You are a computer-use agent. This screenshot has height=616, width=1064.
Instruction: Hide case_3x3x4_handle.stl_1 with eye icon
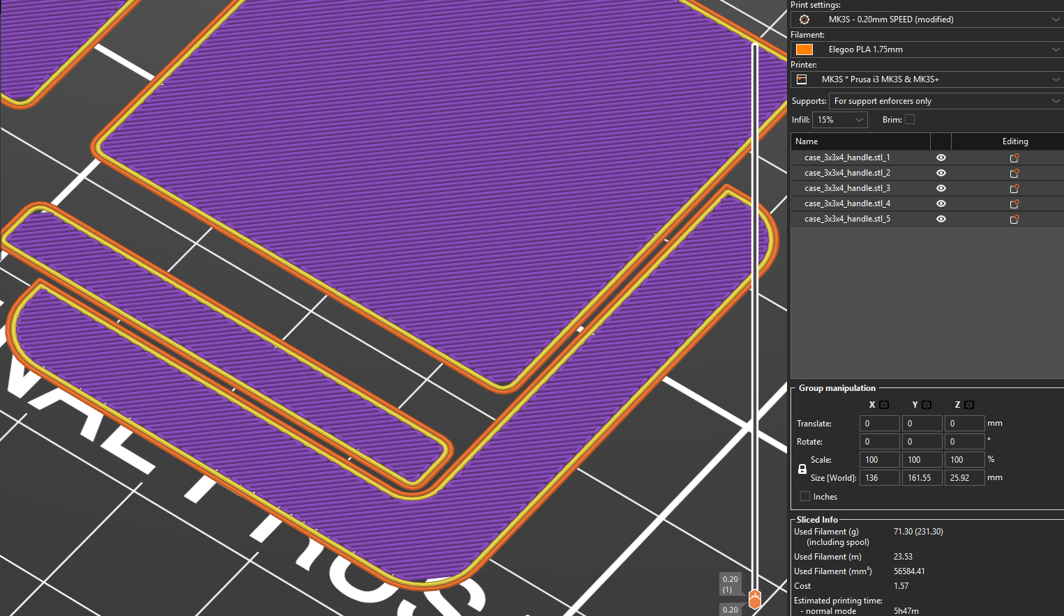(x=941, y=157)
